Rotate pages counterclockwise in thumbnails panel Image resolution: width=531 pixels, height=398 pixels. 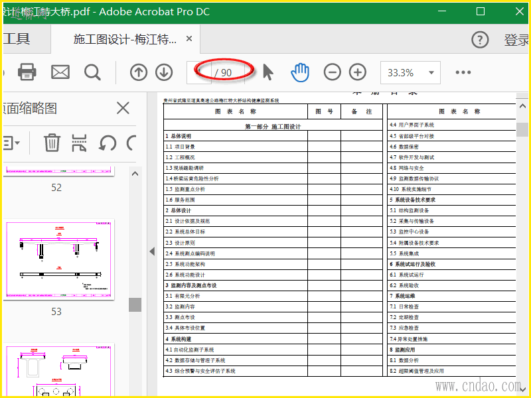[108, 143]
